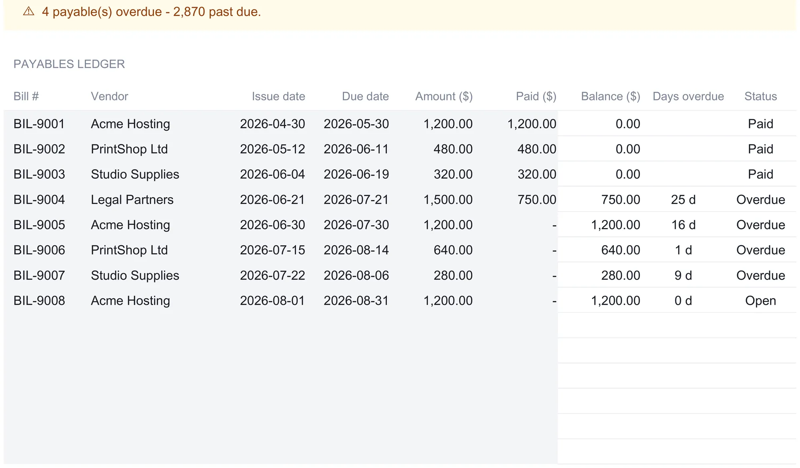The height and width of the screenshot is (468, 800).
Task: Select bill number BIL-9007
Action: pyautogui.click(x=39, y=275)
